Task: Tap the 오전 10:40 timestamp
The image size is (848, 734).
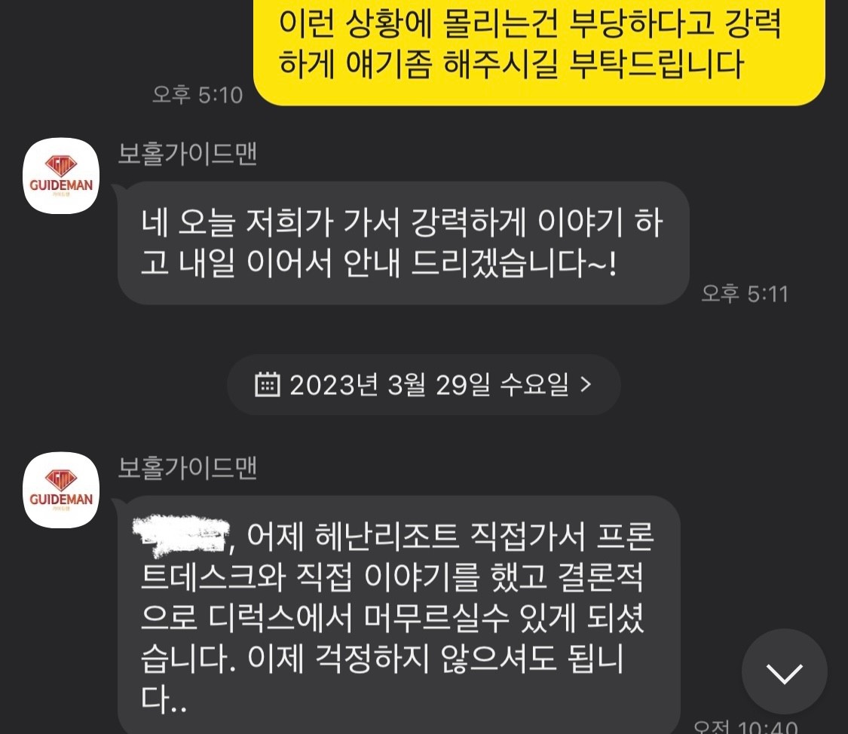Action: coord(745,726)
